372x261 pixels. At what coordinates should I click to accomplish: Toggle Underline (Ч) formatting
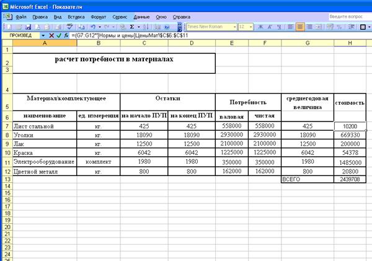279,27
